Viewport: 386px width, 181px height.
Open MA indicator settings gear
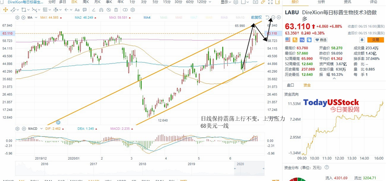(x=17, y=18)
